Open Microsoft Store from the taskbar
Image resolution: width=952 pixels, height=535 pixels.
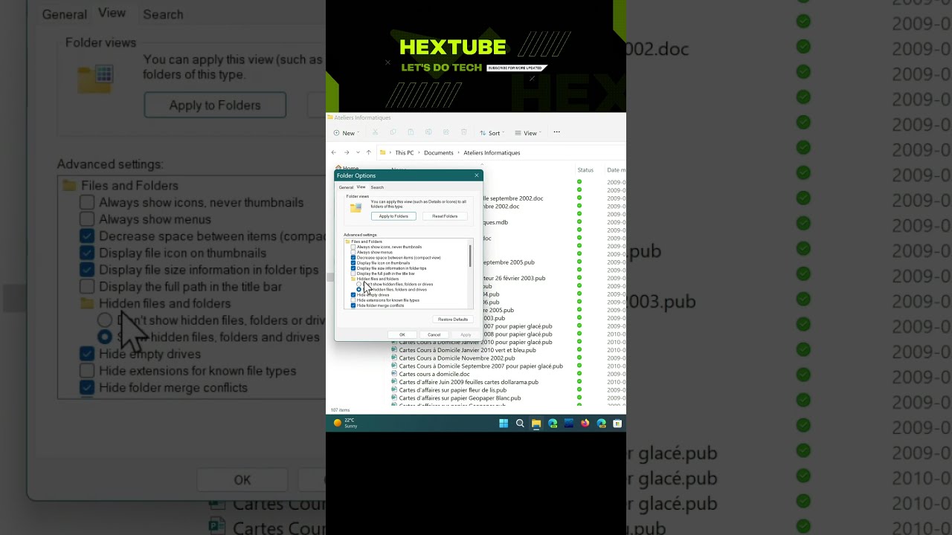pos(617,424)
